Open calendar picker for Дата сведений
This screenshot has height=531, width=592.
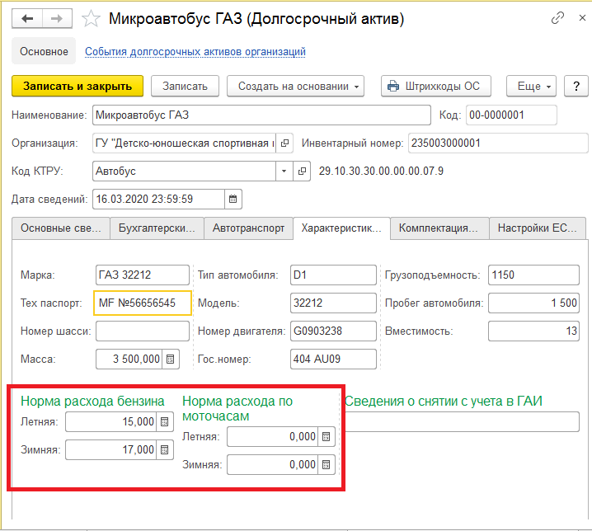[x=233, y=199]
